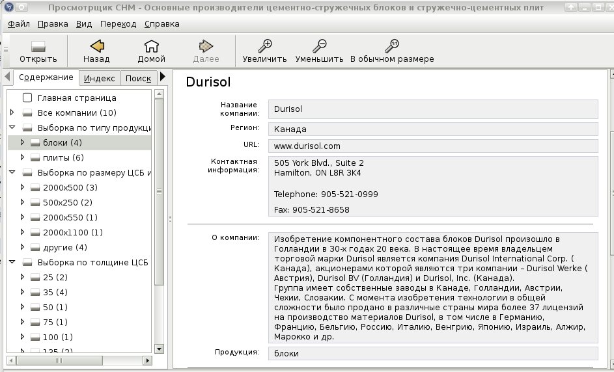Click the tree's scroll-right arrow
This screenshot has height=372, width=614.
147,360
